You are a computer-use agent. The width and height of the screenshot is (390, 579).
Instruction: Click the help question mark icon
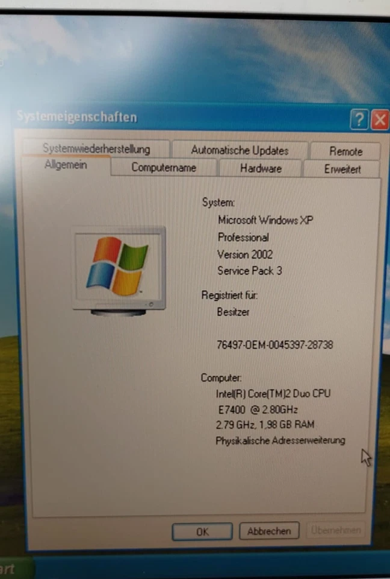[x=359, y=119]
